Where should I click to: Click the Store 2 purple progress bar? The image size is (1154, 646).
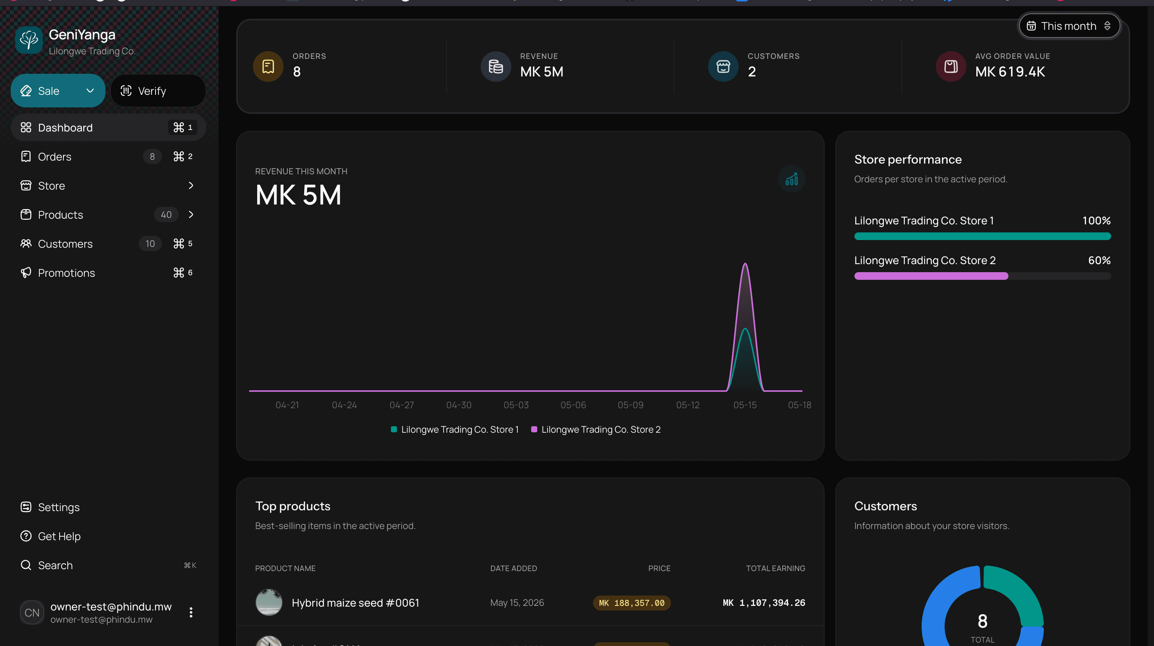(931, 276)
